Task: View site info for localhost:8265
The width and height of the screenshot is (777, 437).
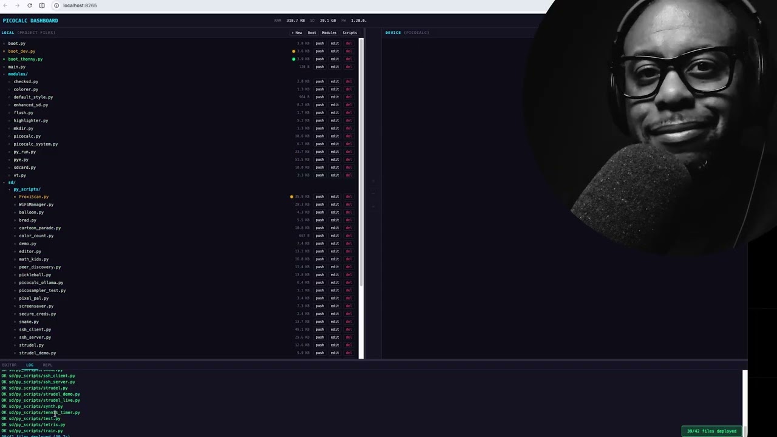Action: (x=56, y=5)
